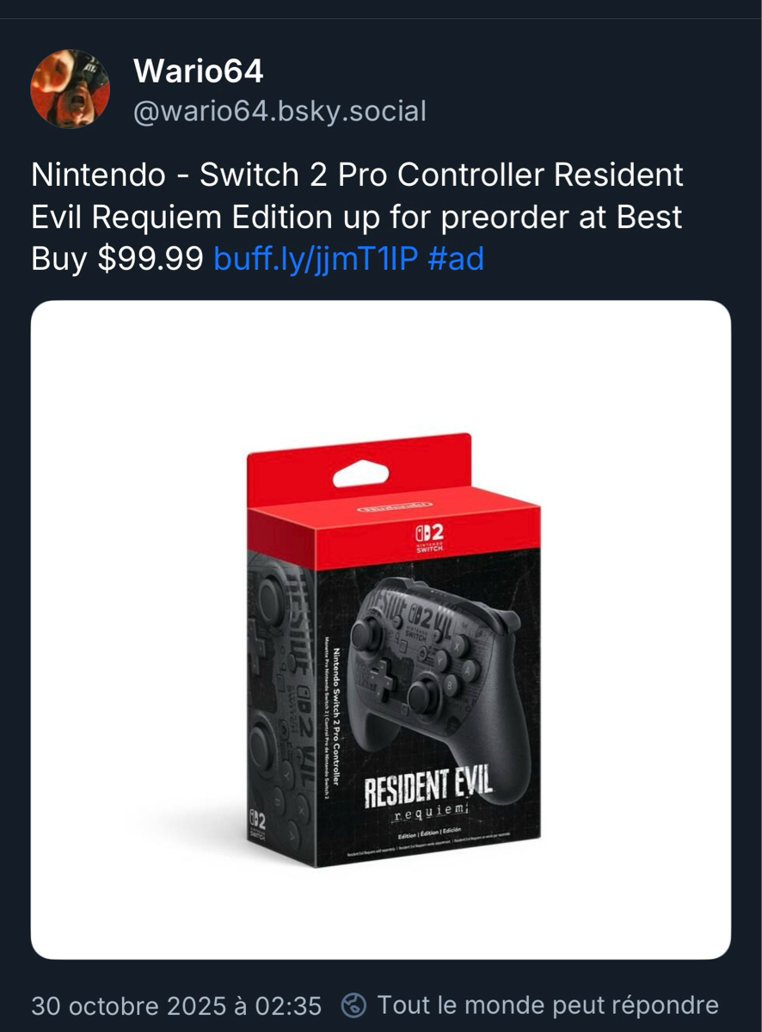Tap the #ad hashtag
762x1032 pixels.
pyautogui.click(x=455, y=258)
